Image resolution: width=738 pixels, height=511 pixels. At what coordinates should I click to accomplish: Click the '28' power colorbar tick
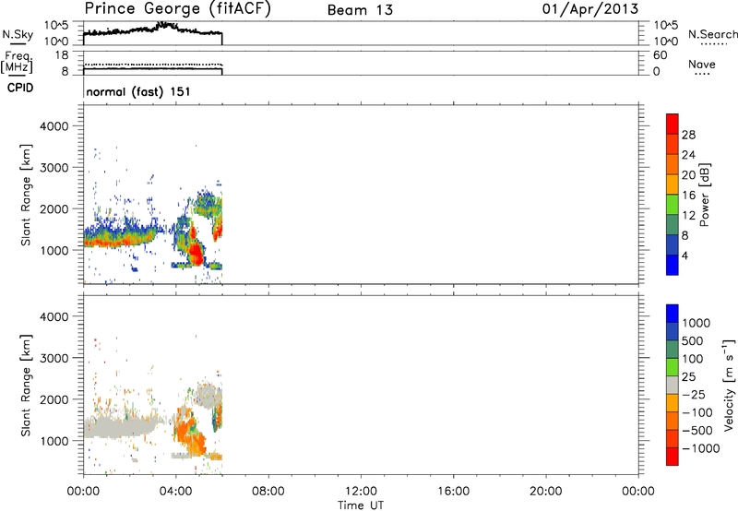(x=688, y=135)
